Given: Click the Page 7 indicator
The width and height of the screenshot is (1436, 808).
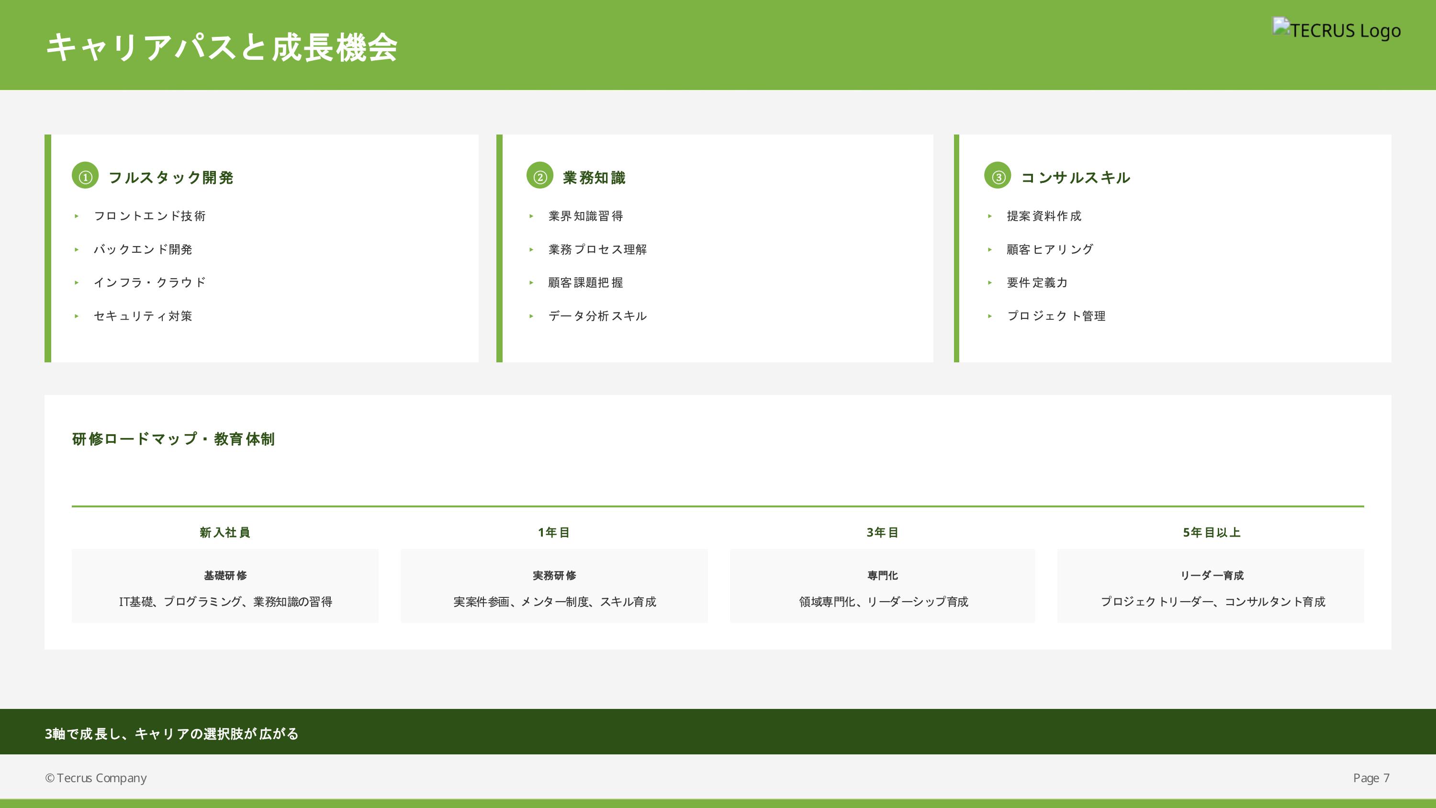Looking at the screenshot, I should click(x=1371, y=778).
